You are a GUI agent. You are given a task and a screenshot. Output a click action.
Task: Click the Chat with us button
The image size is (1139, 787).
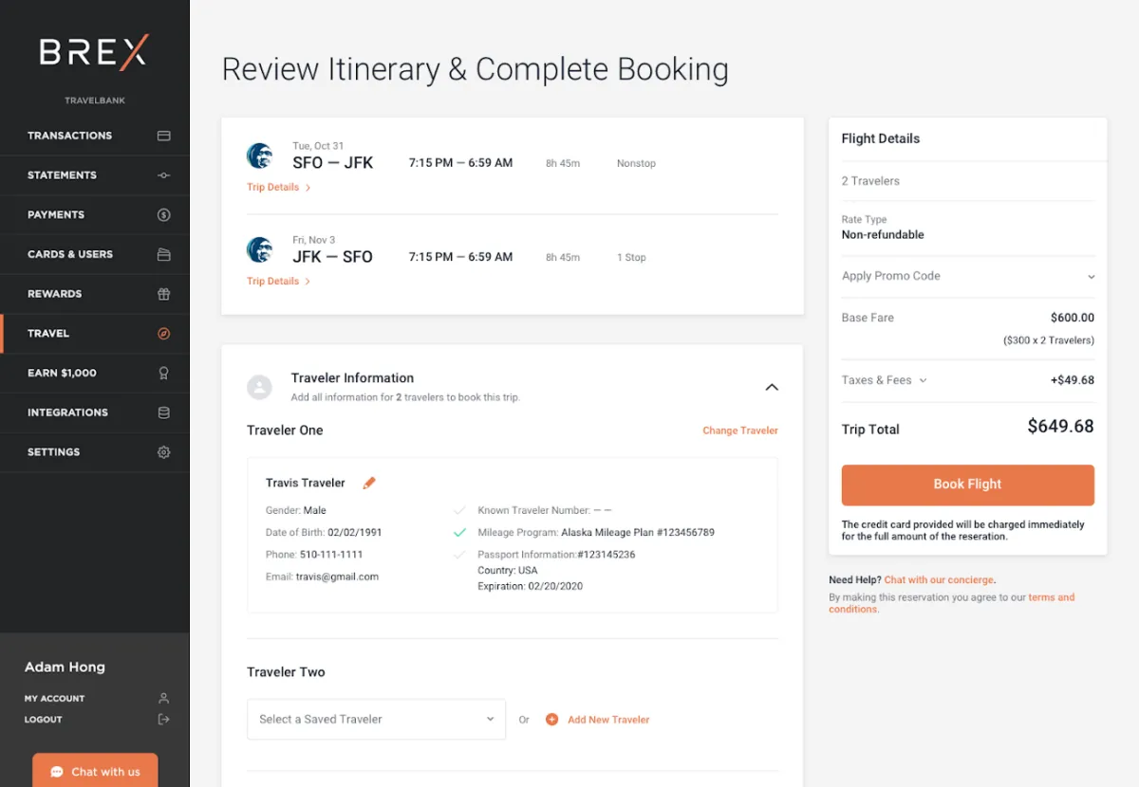[x=94, y=771]
